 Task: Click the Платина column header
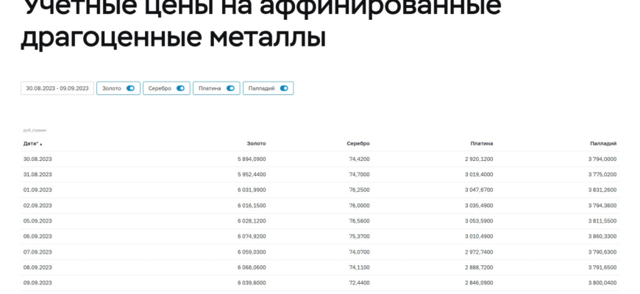481,143
